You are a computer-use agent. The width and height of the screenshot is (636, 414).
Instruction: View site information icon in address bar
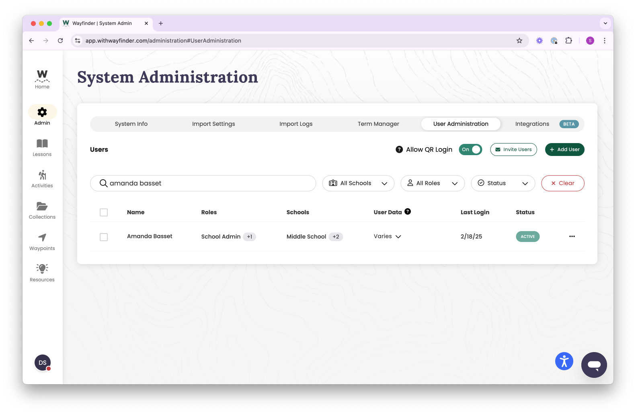(x=78, y=41)
